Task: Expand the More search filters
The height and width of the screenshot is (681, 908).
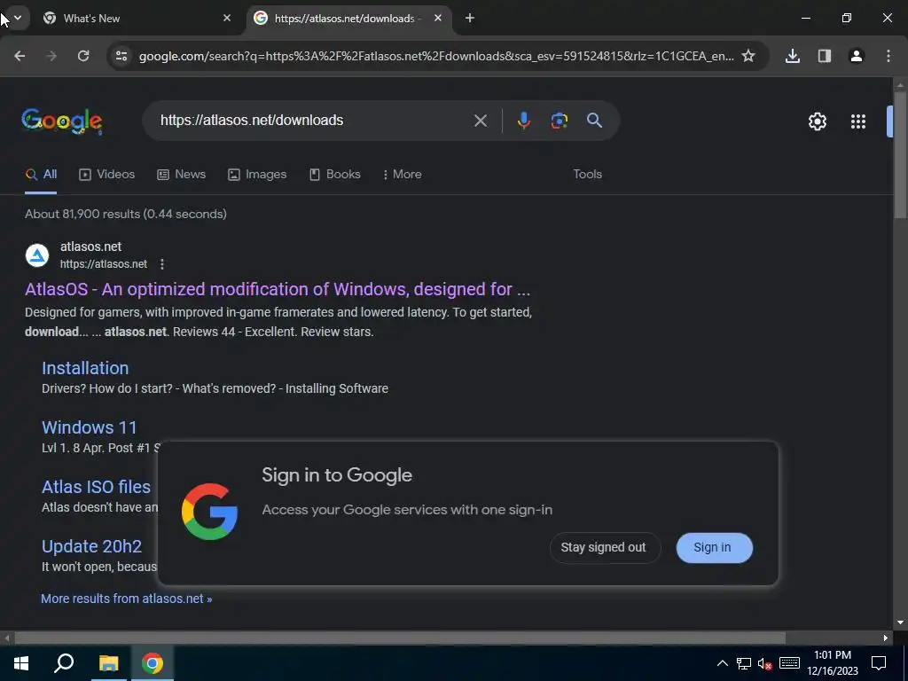Action: tap(403, 175)
